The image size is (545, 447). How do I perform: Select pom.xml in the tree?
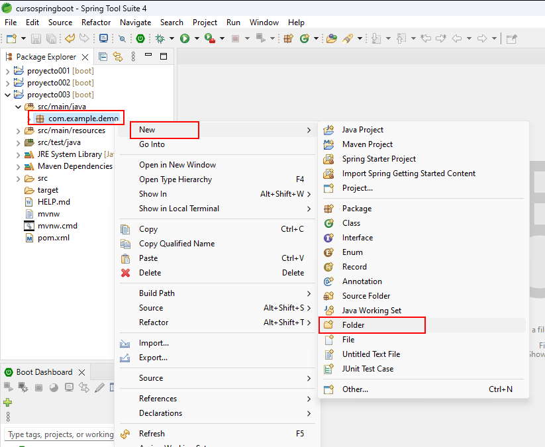(x=54, y=238)
